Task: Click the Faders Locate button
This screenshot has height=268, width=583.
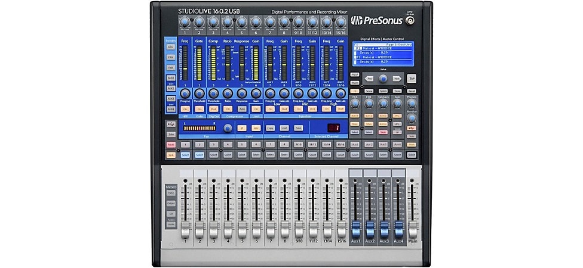Action: [x=171, y=225]
